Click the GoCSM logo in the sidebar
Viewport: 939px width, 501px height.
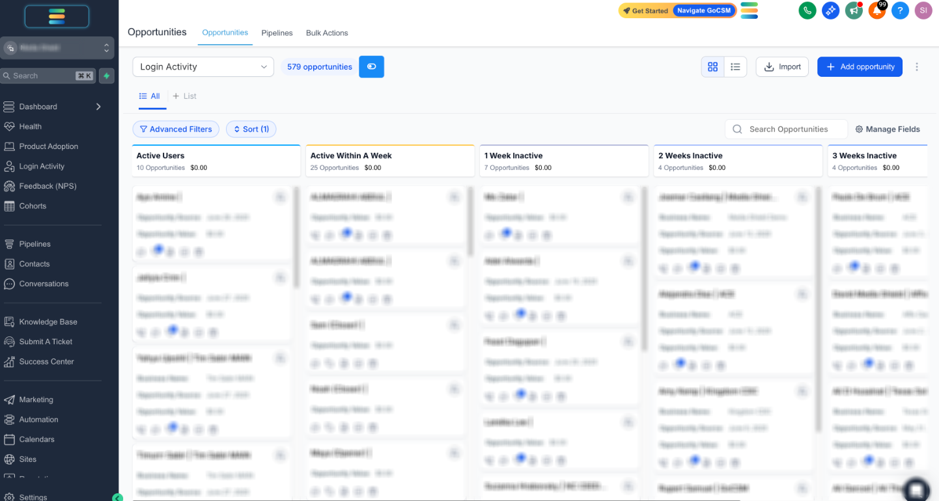[57, 16]
